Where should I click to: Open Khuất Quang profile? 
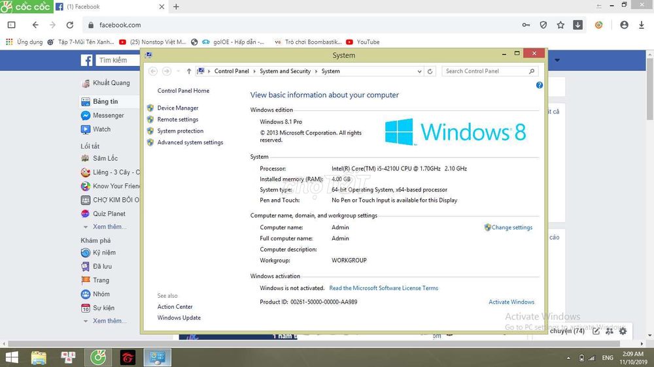pyautogui.click(x=111, y=83)
